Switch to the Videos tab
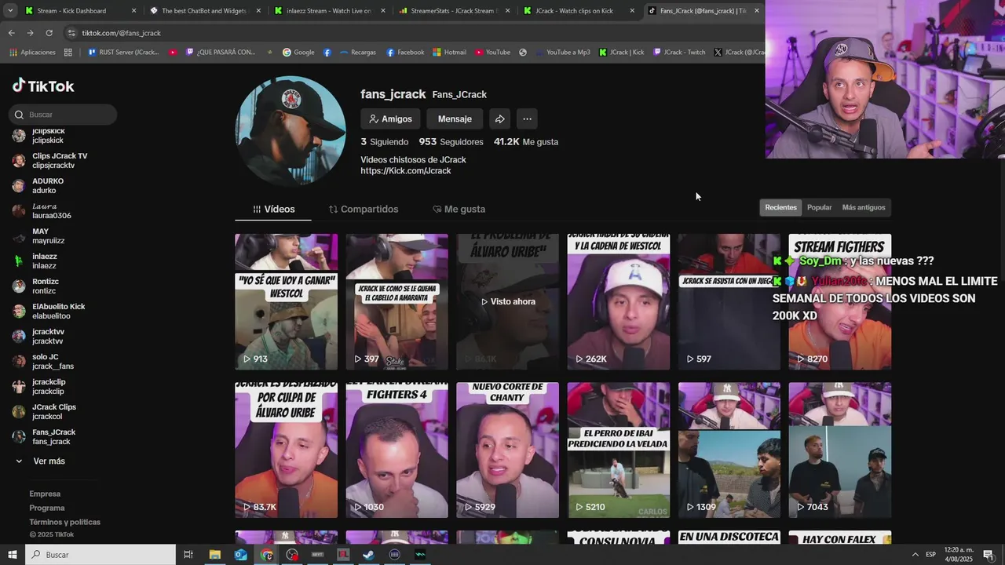Viewport: 1005px width, 565px height. click(273, 210)
